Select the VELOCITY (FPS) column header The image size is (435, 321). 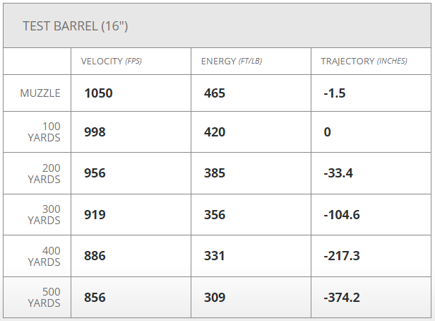coord(112,61)
